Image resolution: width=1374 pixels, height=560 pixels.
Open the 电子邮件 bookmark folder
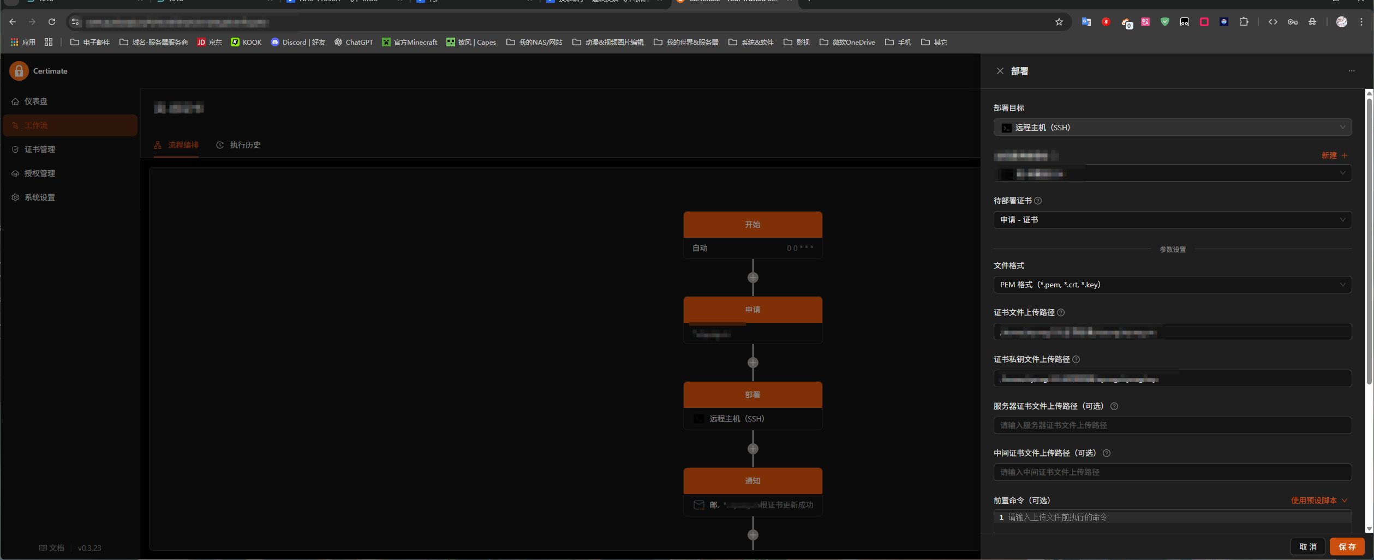click(90, 42)
